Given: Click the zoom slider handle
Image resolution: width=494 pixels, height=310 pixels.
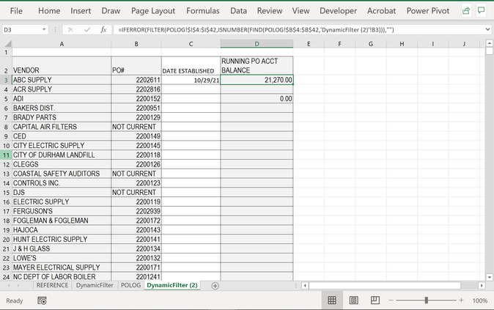Looking at the screenshot, I should click(x=426, y=300).
